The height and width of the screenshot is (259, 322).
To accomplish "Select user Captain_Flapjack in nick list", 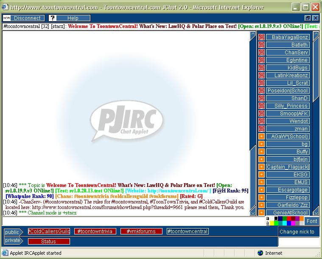I will (288, 167).
